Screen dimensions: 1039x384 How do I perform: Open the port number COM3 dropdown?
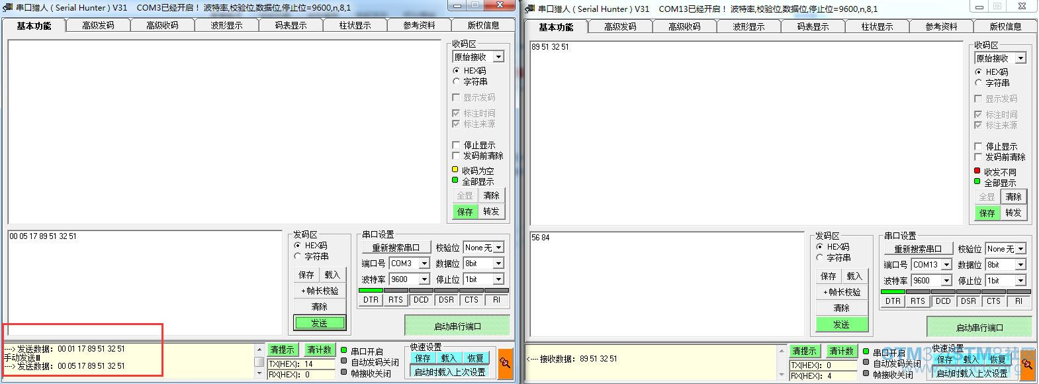pos(424,264)
